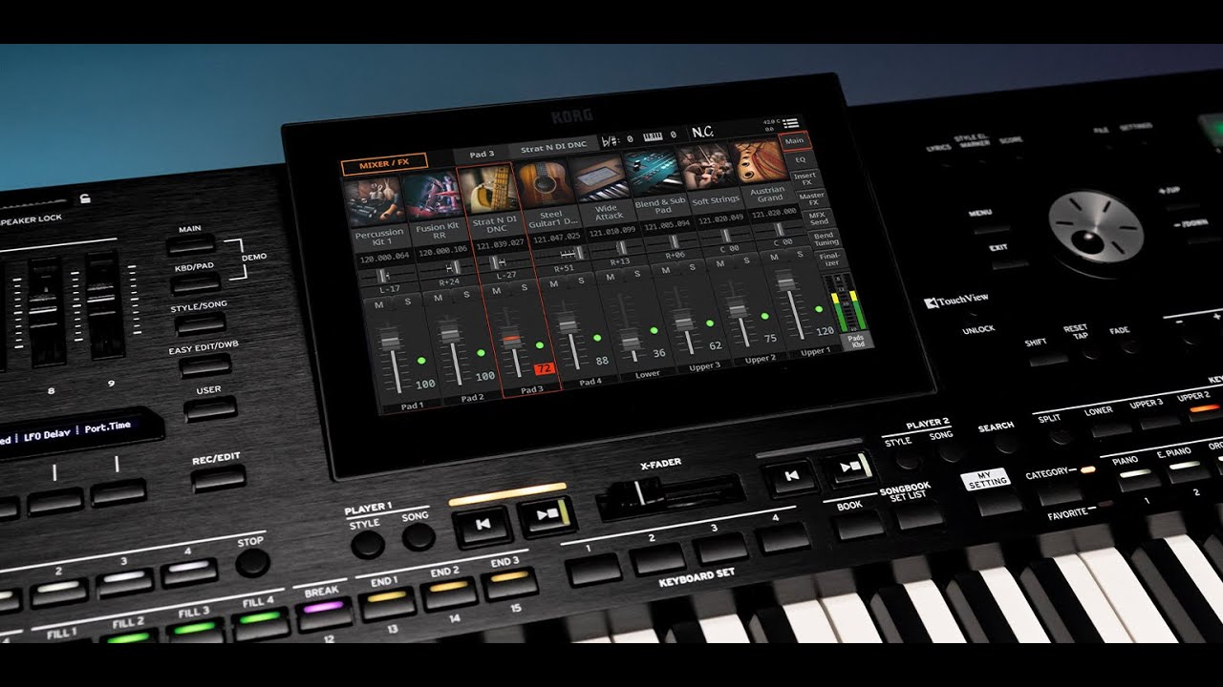Open the Bend Tuning side tab
The height and width of the screenshot is (687, 1223).
(826, 239)
